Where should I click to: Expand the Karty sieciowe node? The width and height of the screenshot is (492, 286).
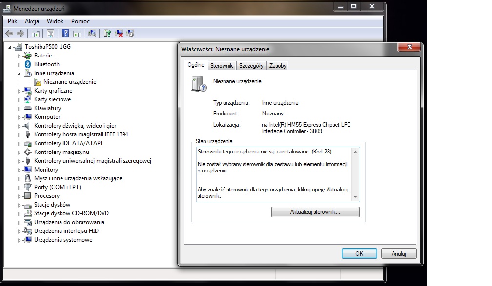[x=20, y=99]
